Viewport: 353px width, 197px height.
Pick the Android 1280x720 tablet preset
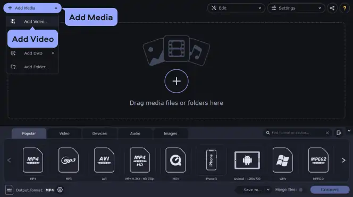click(x=247, y=160)
